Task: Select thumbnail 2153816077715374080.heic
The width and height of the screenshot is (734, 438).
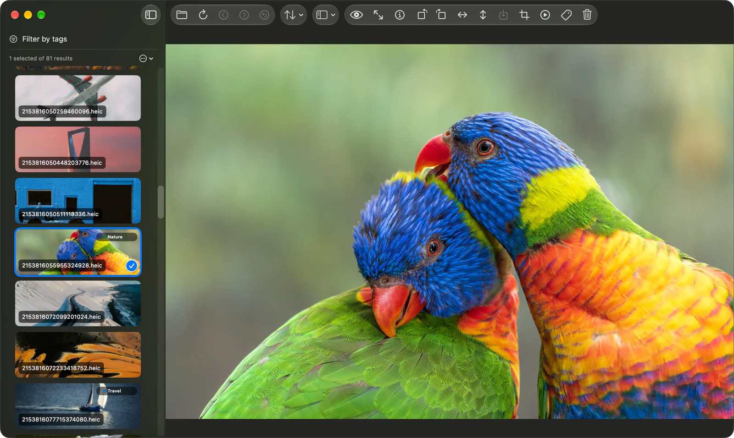Action: (x=78, y=406)
